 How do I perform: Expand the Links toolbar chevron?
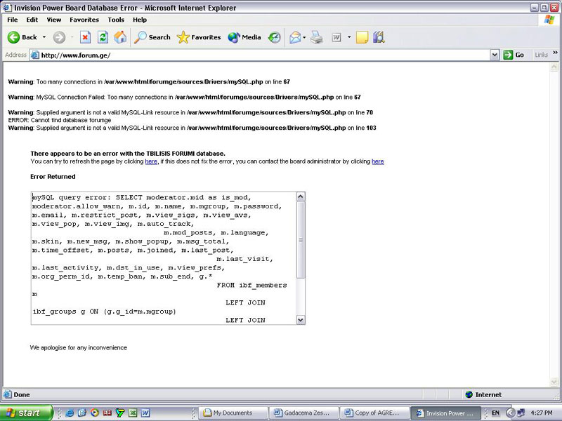[555, 53]
